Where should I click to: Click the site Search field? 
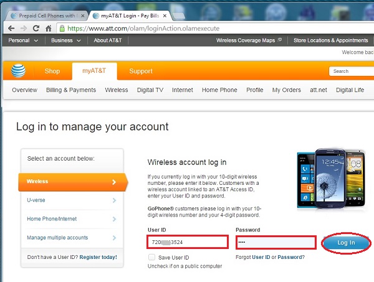click(x=352, y=71)
